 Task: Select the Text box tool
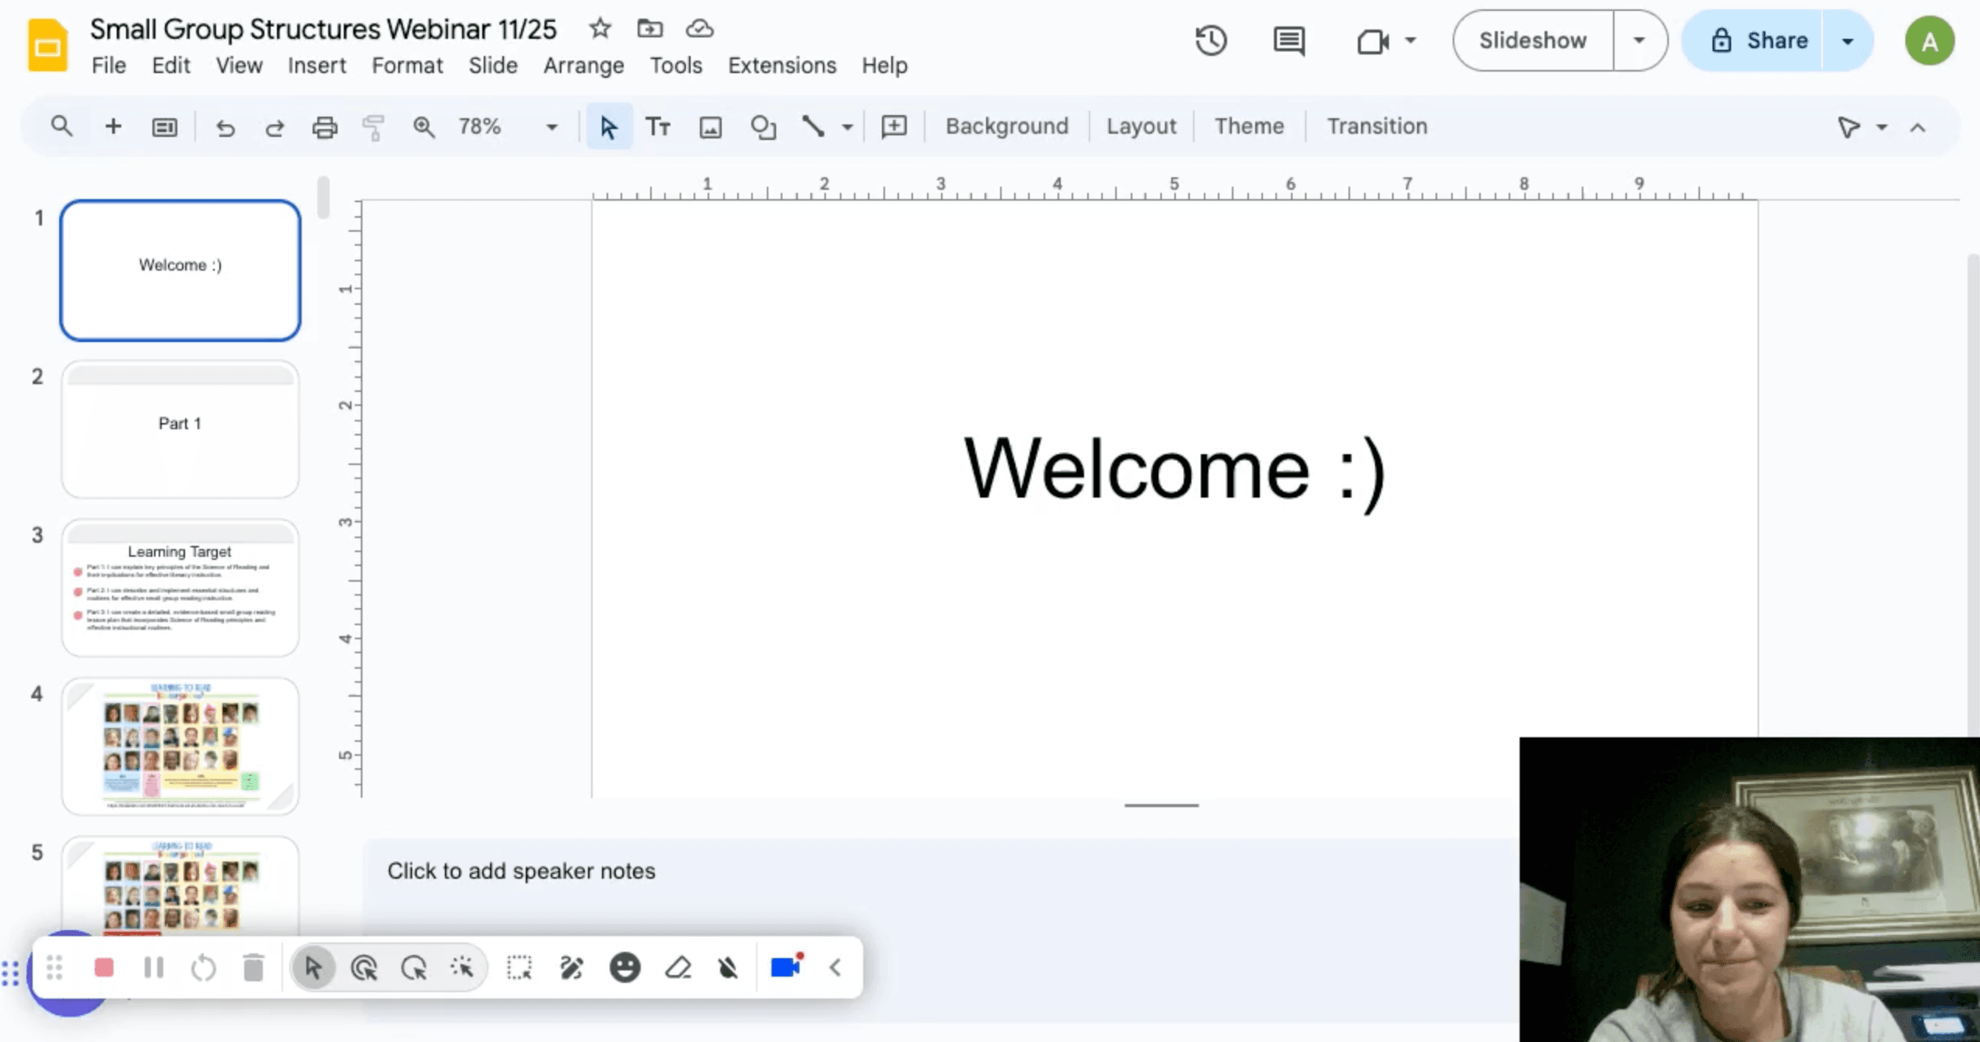(658, 127)
